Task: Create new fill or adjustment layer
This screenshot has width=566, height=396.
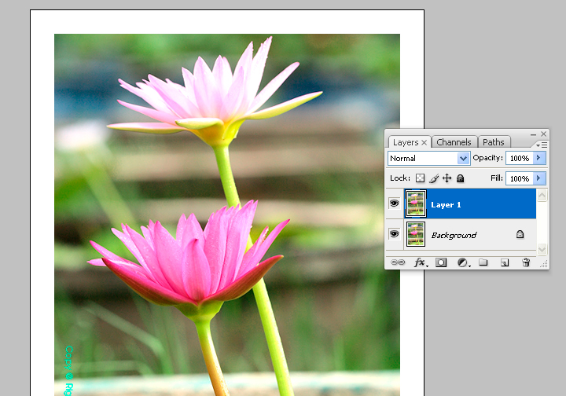Action: 462,262
